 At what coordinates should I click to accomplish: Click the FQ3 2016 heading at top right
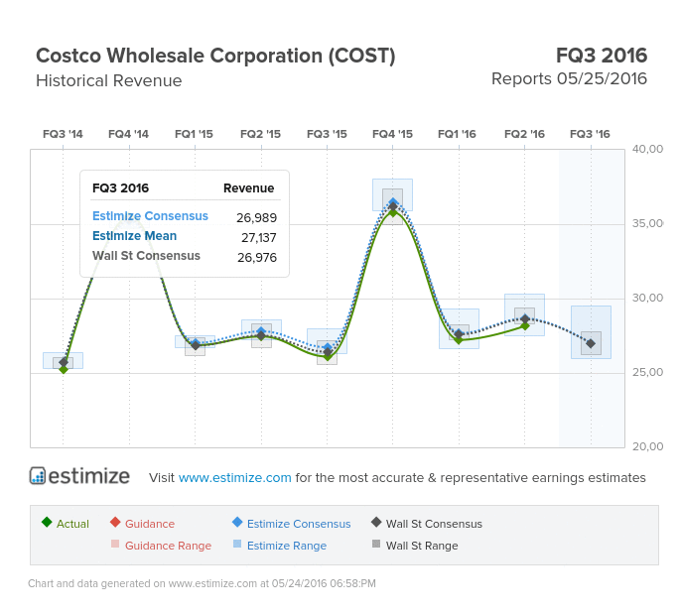[602, 56]
